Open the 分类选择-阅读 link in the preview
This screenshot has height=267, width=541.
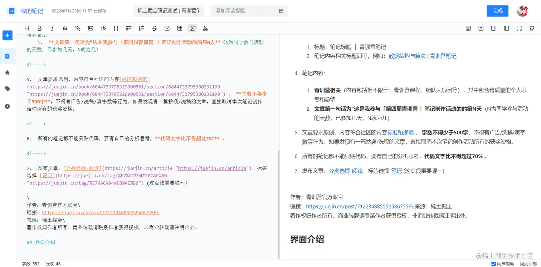click(346, 171)
